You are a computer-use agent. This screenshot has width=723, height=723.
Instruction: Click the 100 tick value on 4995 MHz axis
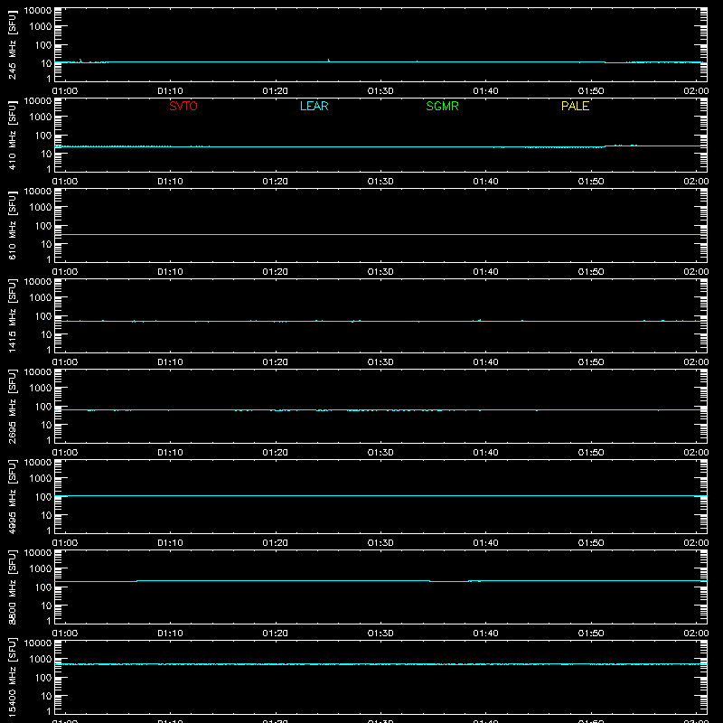(43, 497)
